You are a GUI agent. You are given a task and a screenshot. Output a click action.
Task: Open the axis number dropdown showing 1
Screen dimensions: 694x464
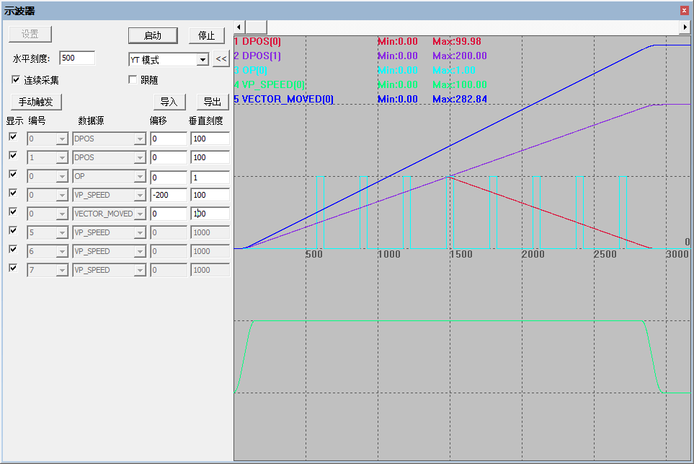click(62, 158)
